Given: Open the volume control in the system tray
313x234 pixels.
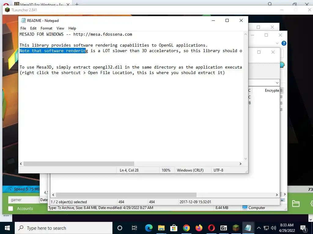Looking at the screenshot, I should tap(274, 228).
